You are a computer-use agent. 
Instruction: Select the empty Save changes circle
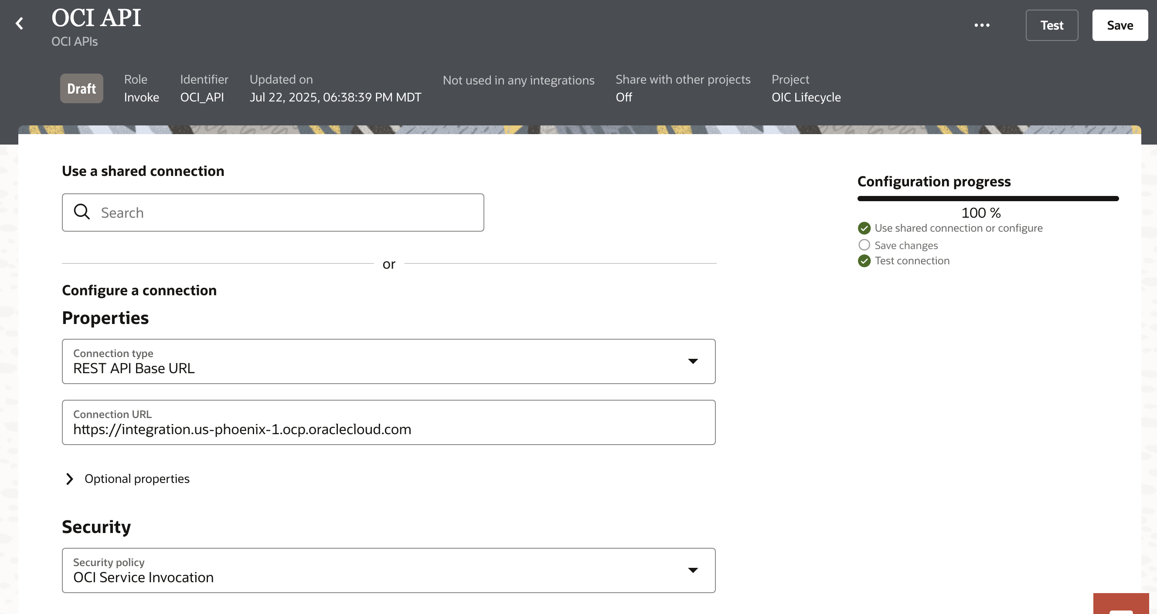(x=864, y=245)
